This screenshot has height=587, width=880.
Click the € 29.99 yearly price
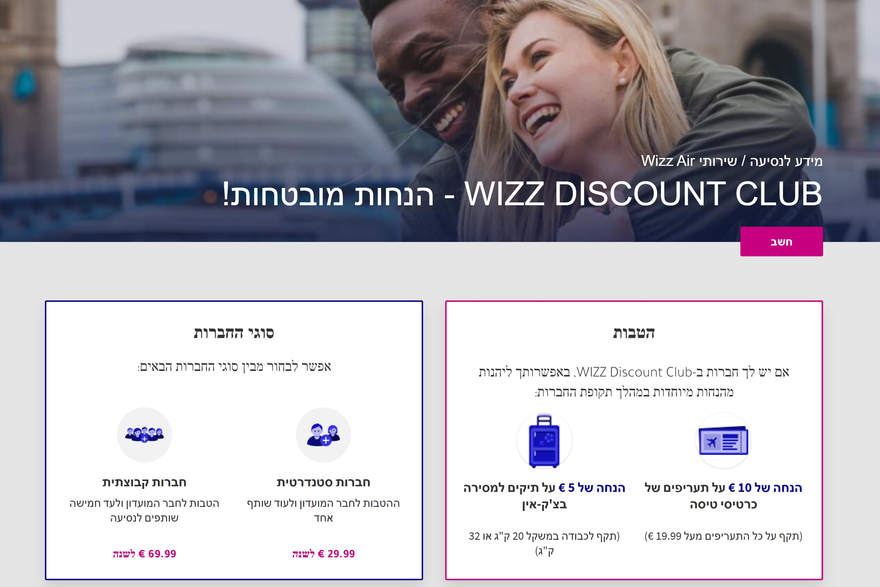click(x=323, y=554)
